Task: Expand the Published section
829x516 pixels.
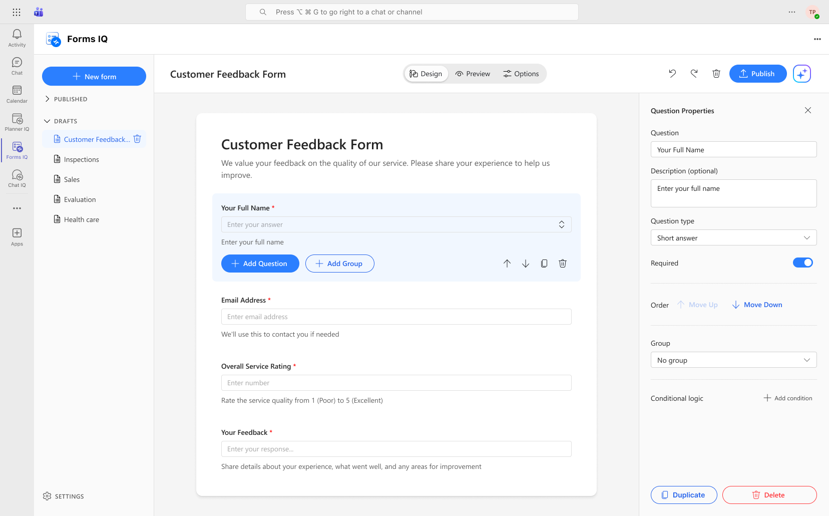Action: click(x=48, y=99)
